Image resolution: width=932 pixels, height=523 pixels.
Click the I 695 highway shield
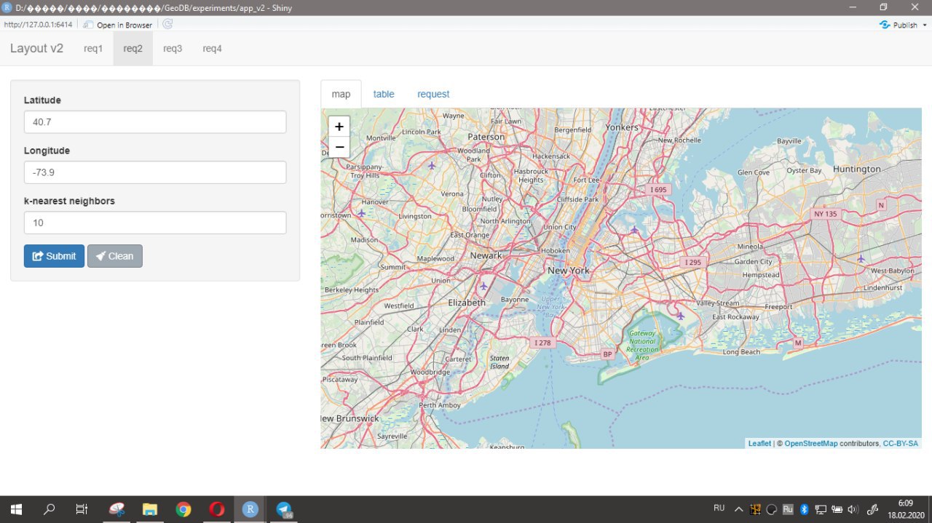pyautogui.click(x=658, y=189)
